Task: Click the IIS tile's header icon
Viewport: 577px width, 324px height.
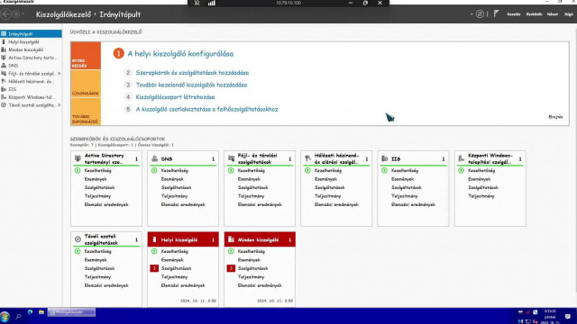Action: (385, 158)
